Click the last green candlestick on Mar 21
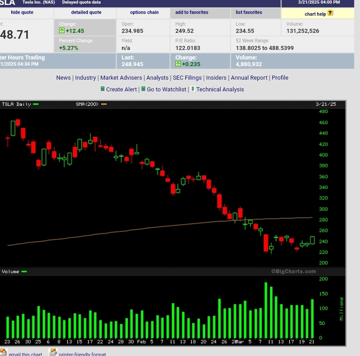This screenshot has width=360, height=356. tap(312, 240)
